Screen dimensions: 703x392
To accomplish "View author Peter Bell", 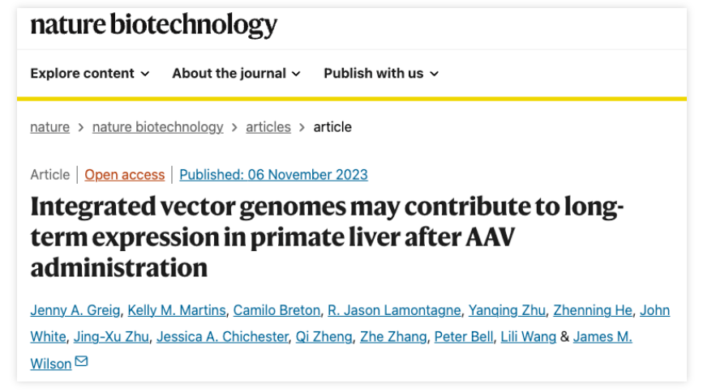I will (x=464, y=336).
